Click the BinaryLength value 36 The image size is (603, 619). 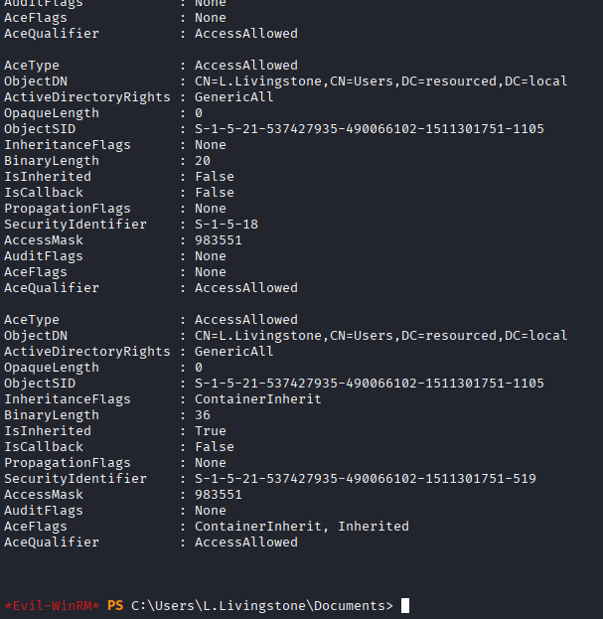(x=202, y=415)
